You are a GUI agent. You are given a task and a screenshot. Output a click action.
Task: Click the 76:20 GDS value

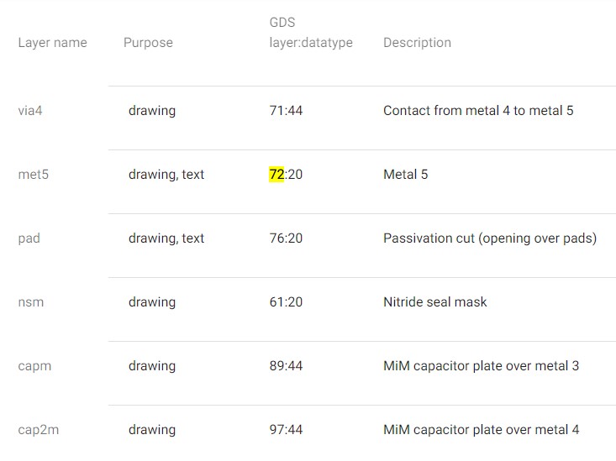[286, 238]
